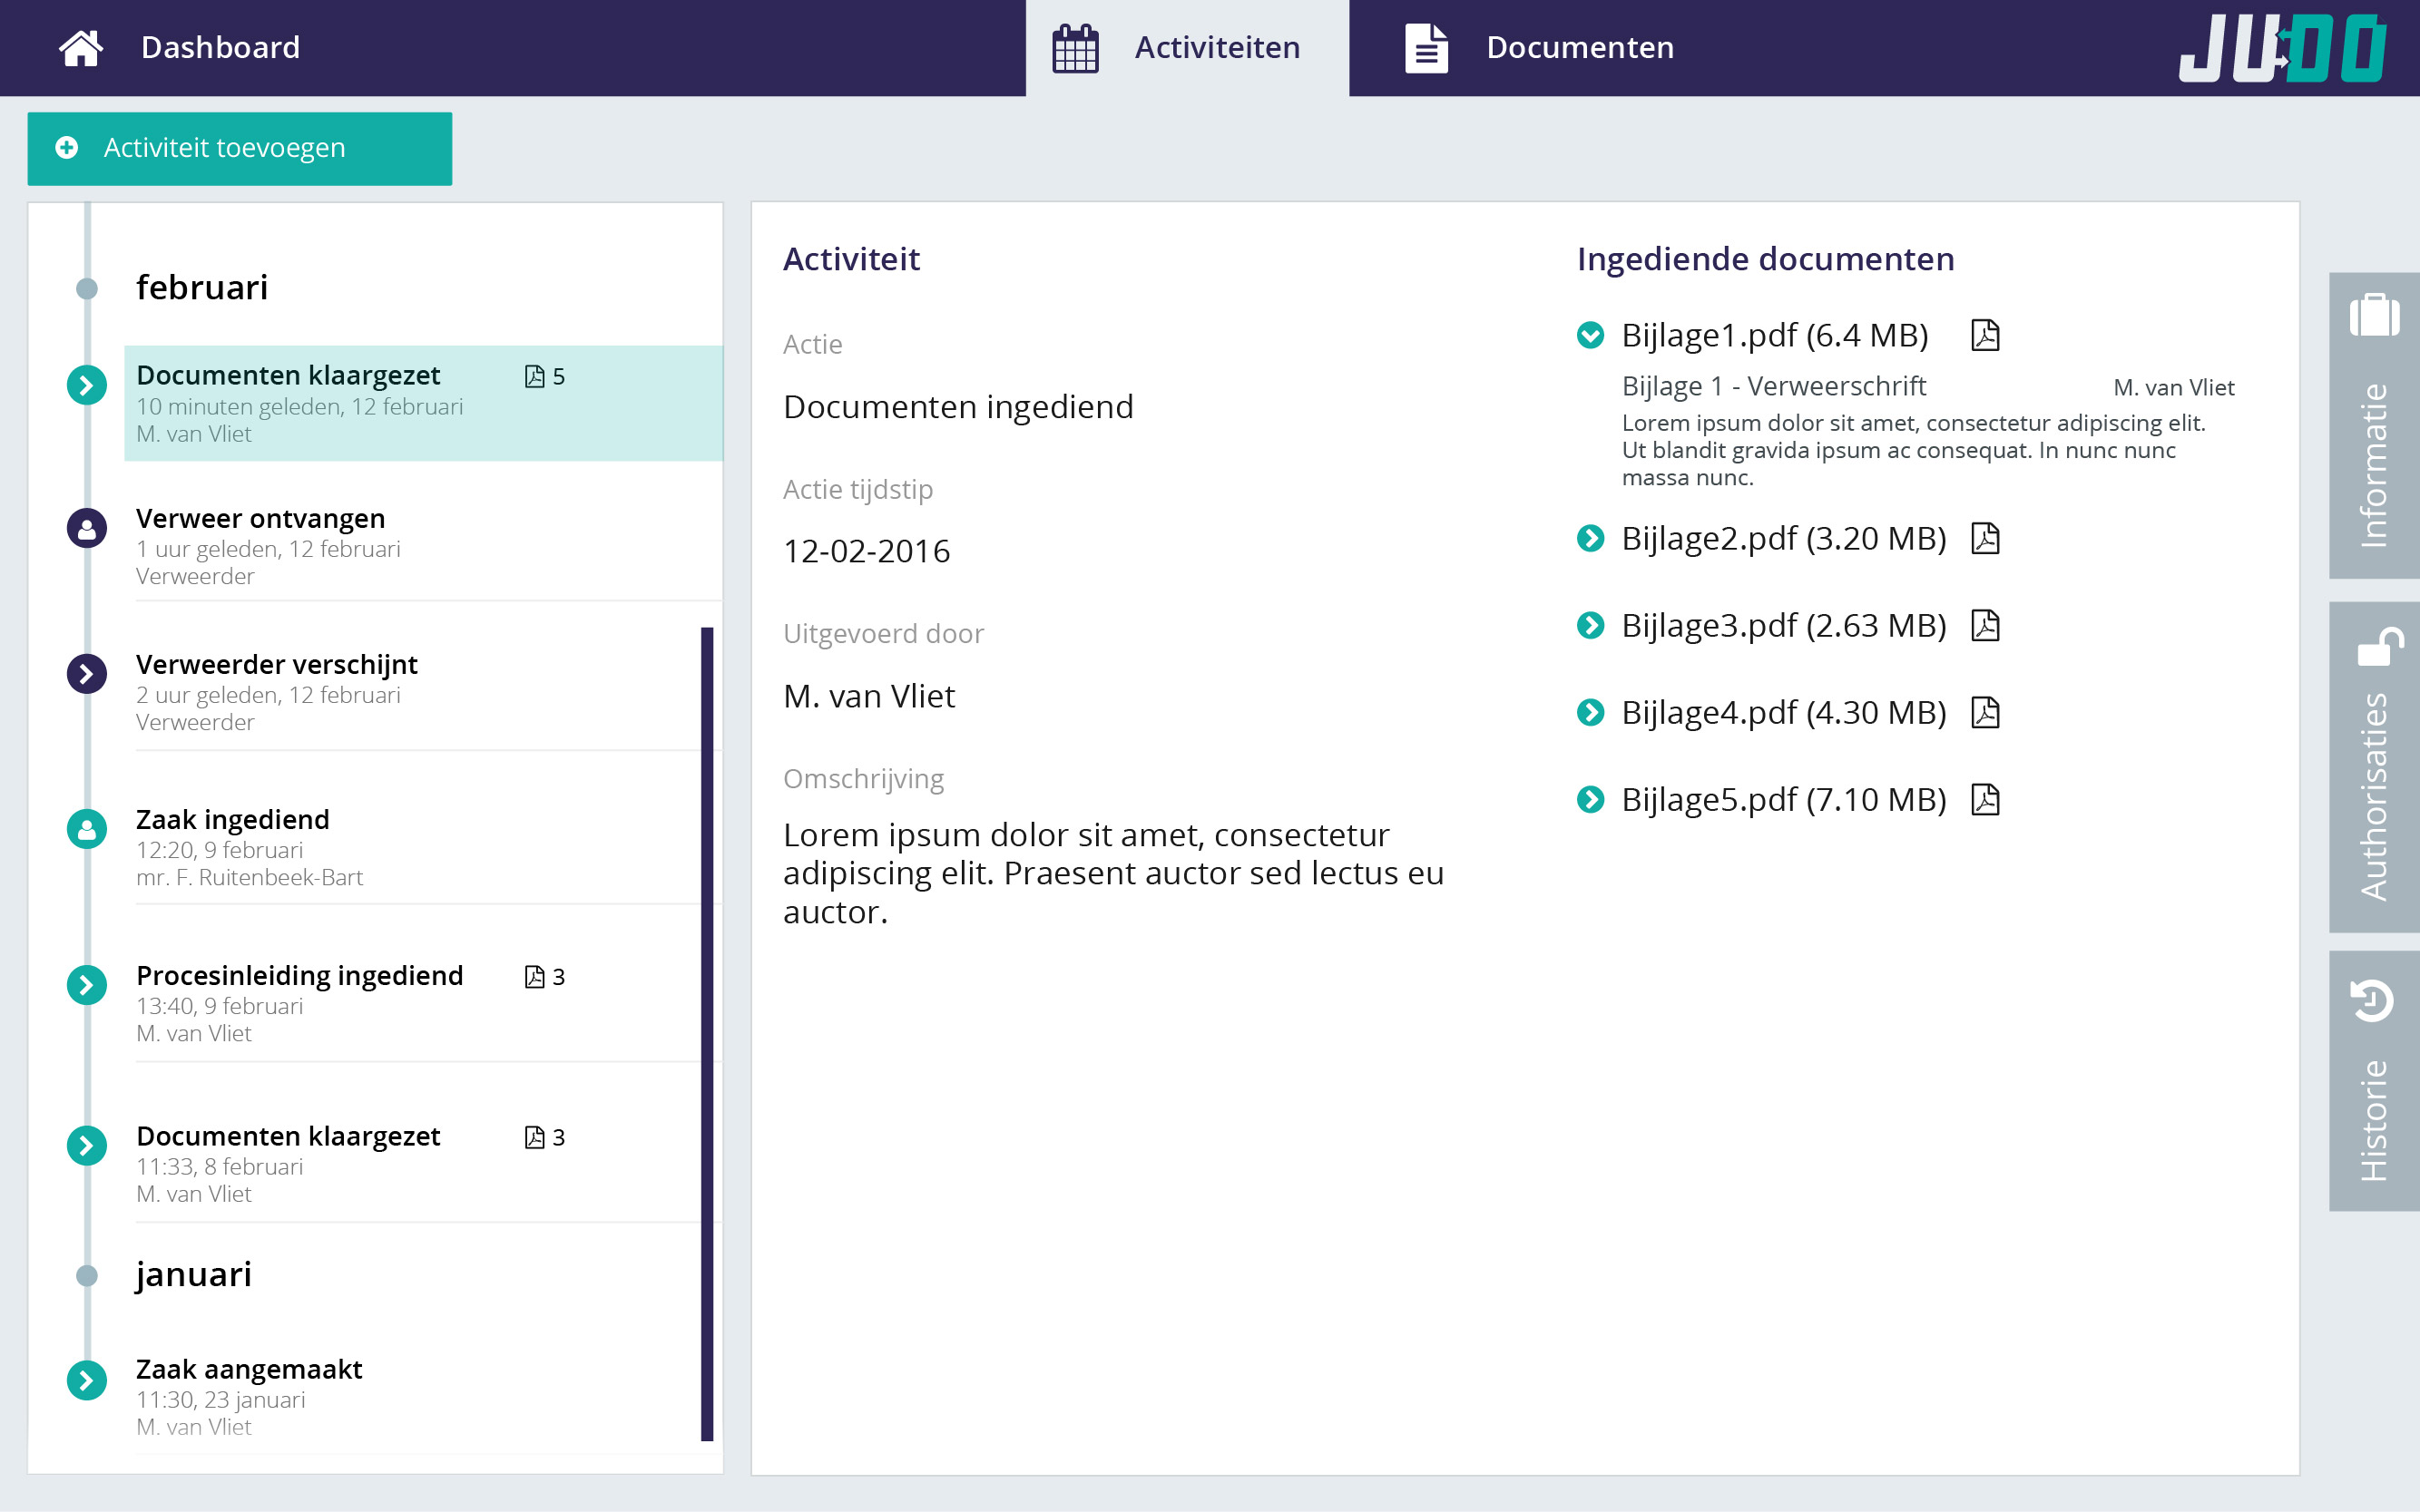Open the Bijlage1.pdf (6.4 MB) link

(1775, 336)
